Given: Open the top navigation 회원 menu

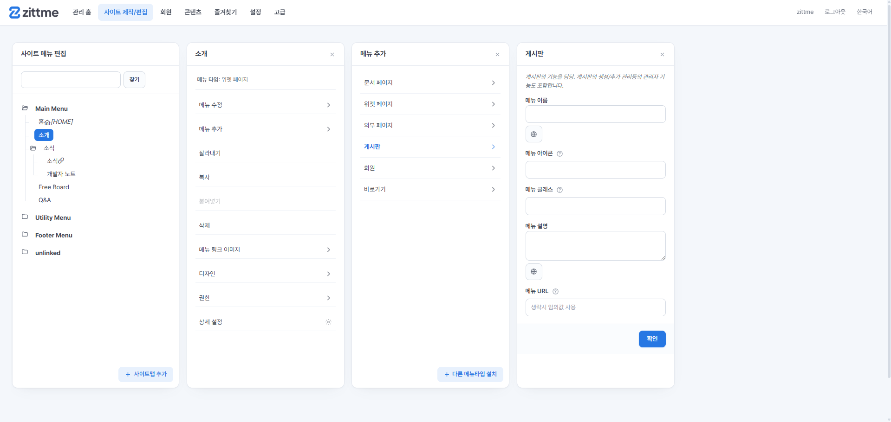Looking at the screenshot, I should tap(166, 12).
